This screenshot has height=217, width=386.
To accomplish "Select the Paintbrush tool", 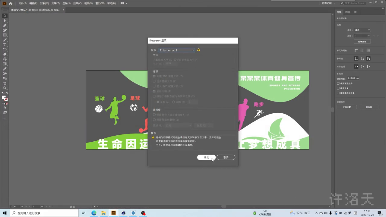I will 5,40.
